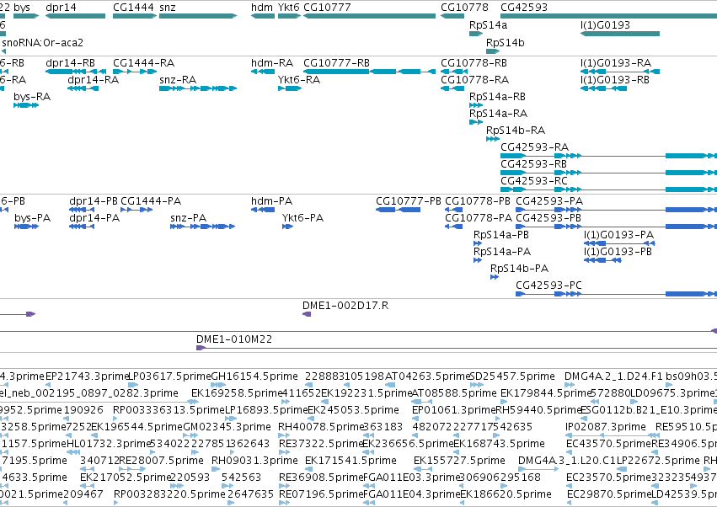Viewport: 717px width, 507px height.
Task: Select the CG10778-RA transcript label
Action: [x=474, y=79]
